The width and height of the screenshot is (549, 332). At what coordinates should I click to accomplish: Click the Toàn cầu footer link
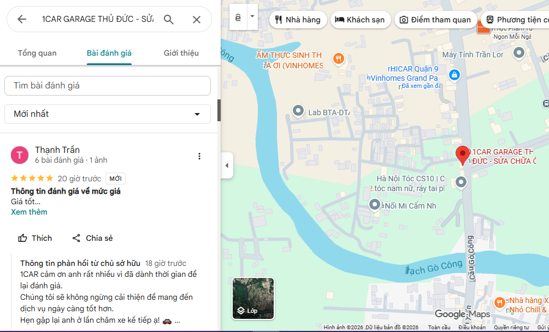[439, 328]
